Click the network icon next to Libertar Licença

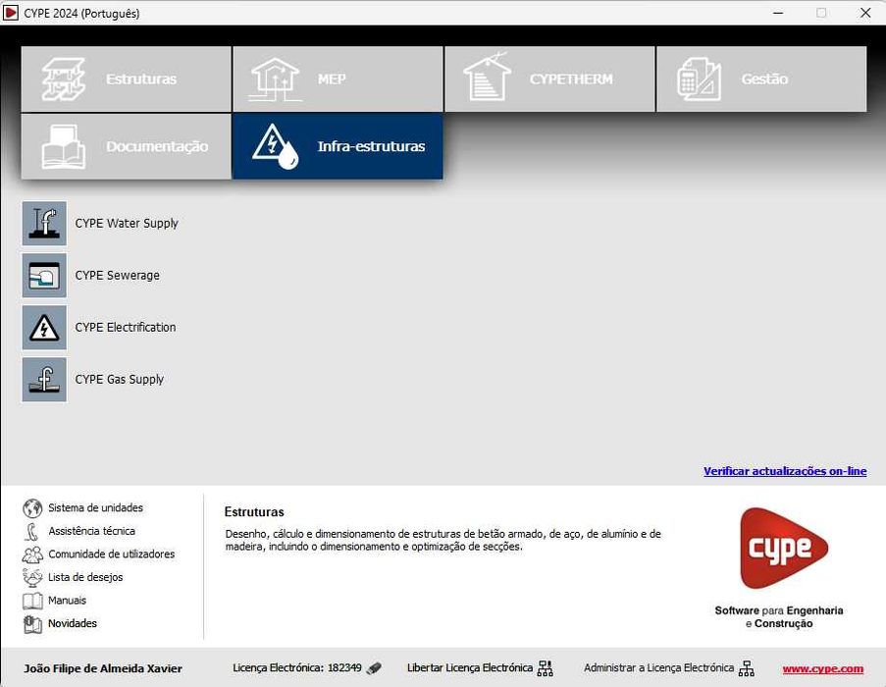pos(545,668)
